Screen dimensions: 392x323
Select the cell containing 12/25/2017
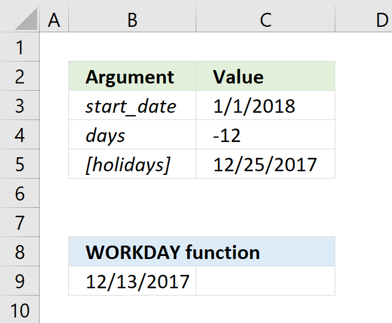[266, 164]
